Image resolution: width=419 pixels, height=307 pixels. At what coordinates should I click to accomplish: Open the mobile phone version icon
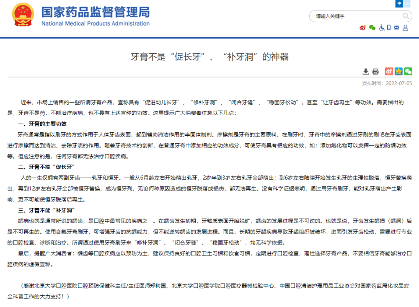pos(389,28)
